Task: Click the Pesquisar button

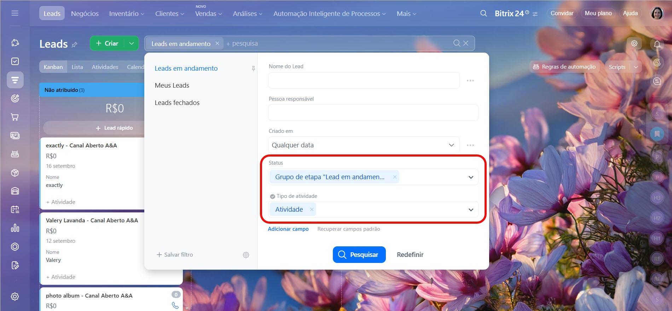Action: [359, 254]
